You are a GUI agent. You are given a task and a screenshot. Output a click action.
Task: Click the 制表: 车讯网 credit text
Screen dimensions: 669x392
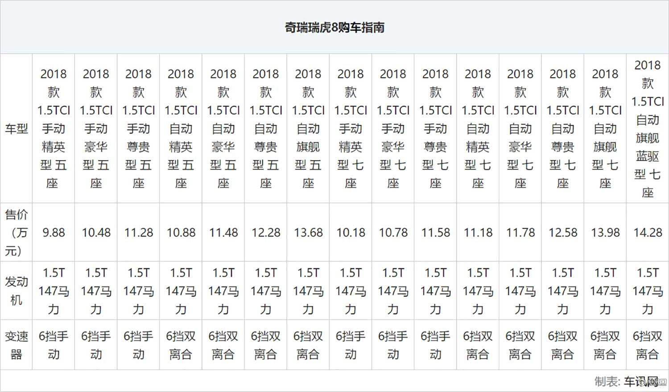pyautogui.click(x=626, y=381)
